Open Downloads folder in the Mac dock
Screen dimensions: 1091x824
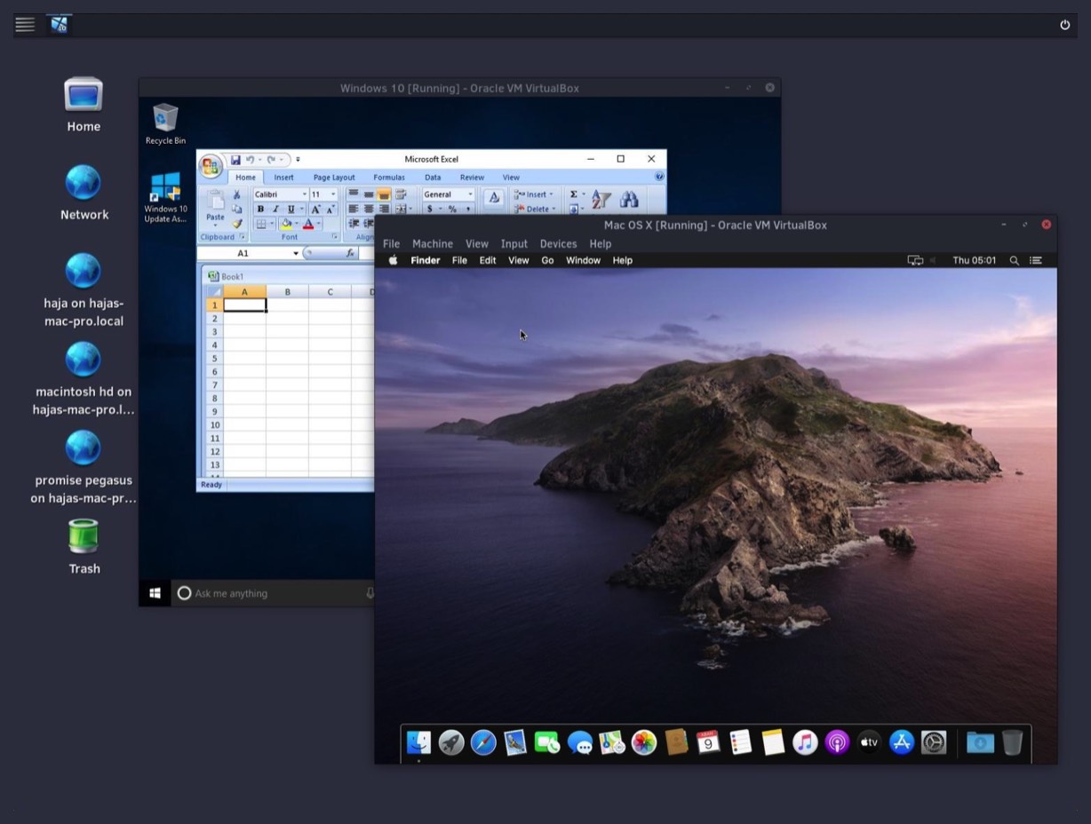(x=980, y=742)
